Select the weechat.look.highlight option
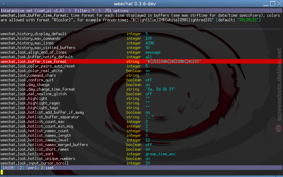This screenshot has width=283, height=177. coord(141,99)
